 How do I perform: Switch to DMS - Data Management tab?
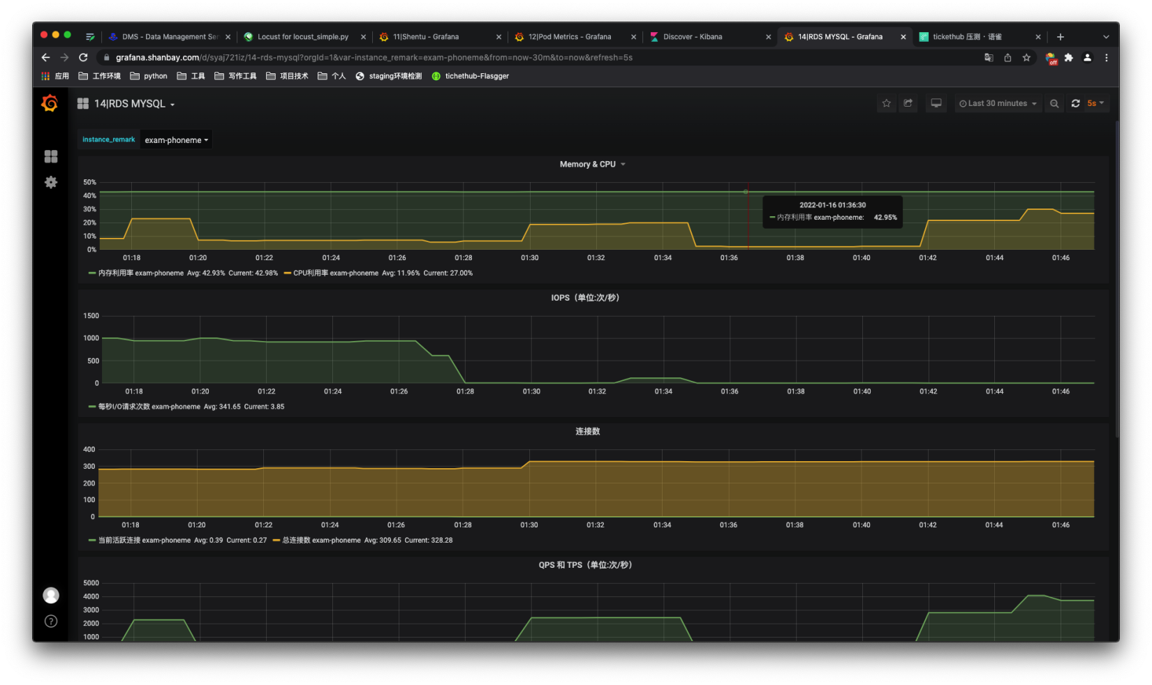170,37
